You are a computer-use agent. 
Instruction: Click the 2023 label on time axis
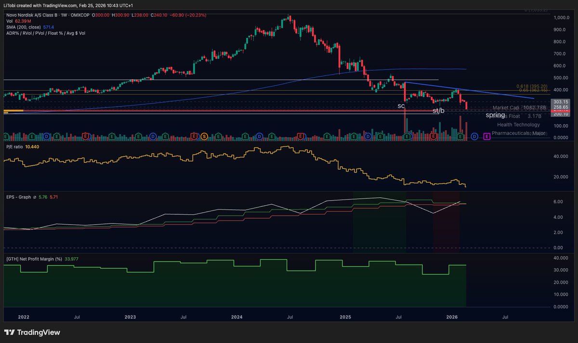click(130, 317)
